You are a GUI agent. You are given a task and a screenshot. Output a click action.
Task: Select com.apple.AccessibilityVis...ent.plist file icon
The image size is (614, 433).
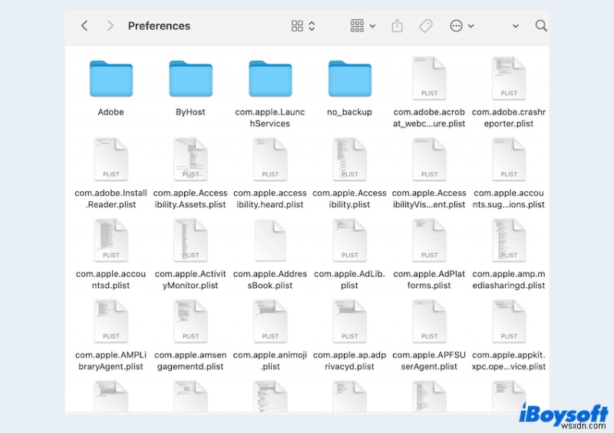[x=429, y=159]
